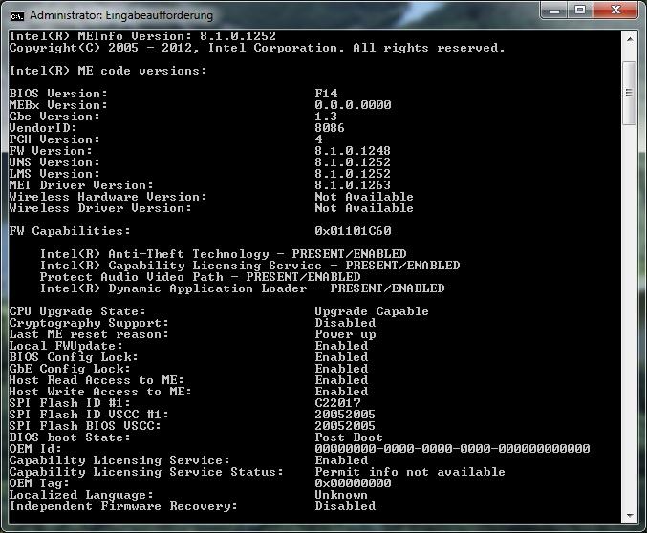
Task: Click the UNS Version value '8.1.0.1252'
Action: click(x=353, y=162)
